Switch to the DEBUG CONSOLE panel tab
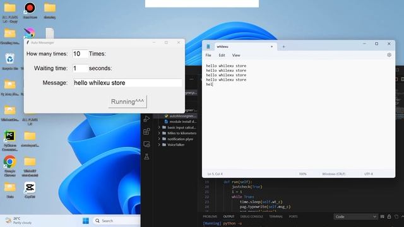The image size is (404, 227). coord(251,216)
